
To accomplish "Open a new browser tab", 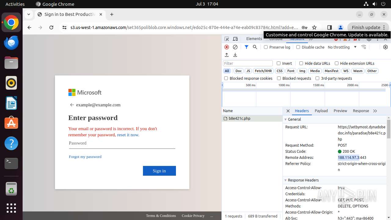I will (x=112, y=14).
